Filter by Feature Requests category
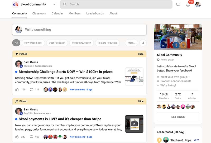This screenshot has height=143, width=211. [x=107, y=43]
